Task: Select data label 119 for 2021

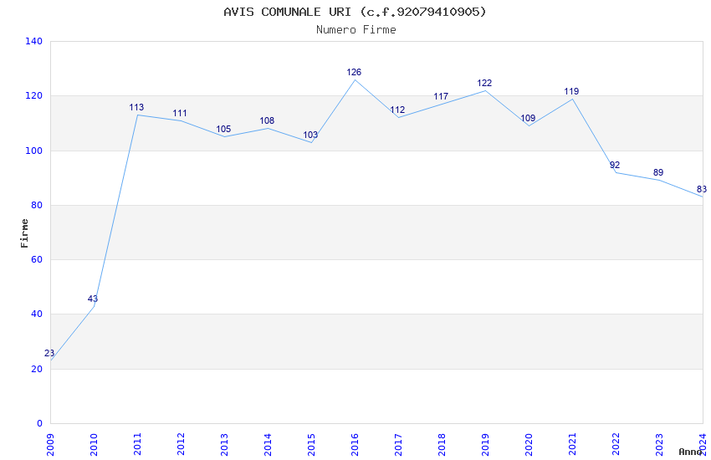Action: click(572, 91)
